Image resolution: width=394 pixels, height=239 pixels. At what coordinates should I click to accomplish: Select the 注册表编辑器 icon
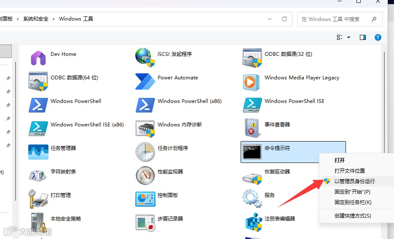[x=254, y=222]
